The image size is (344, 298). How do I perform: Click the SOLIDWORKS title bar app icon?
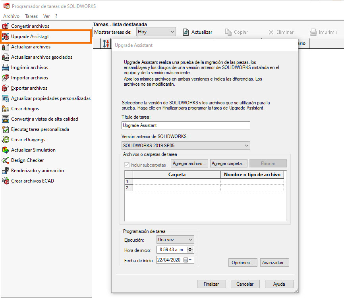[7, 6]
